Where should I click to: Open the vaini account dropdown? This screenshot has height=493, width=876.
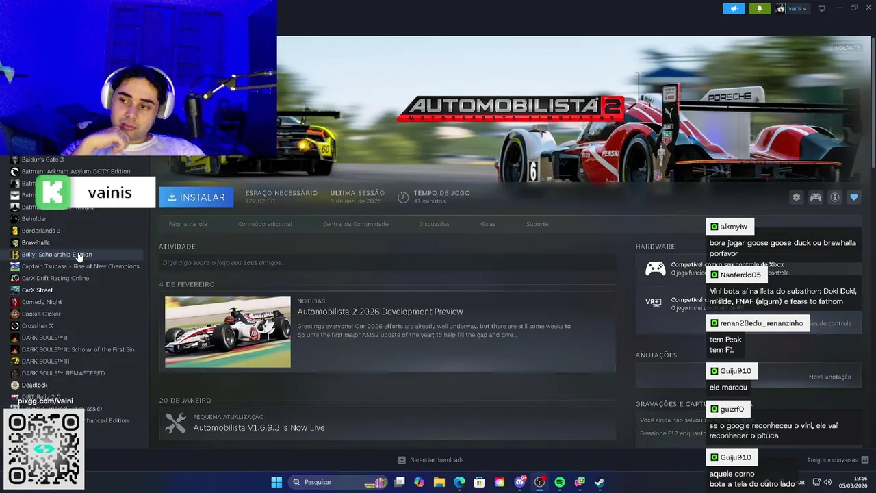tap(792, 8)
